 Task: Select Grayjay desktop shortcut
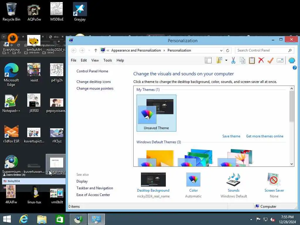pos(80,12)
